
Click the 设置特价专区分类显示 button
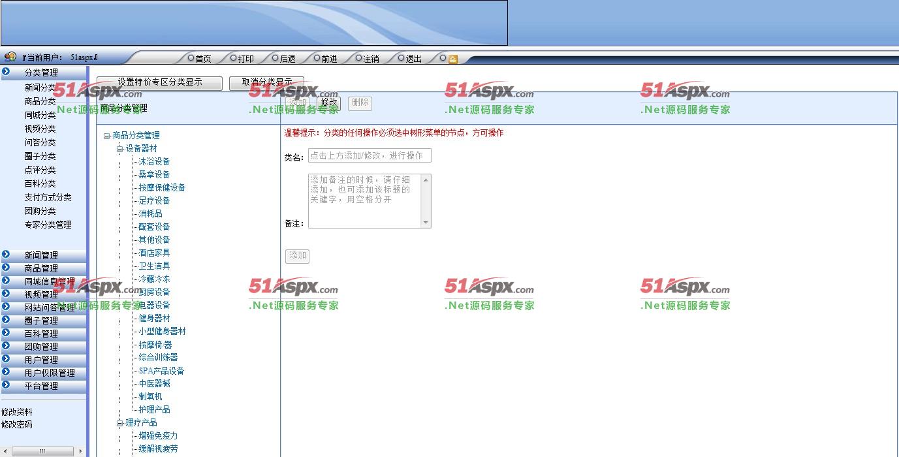click(160, 83)
